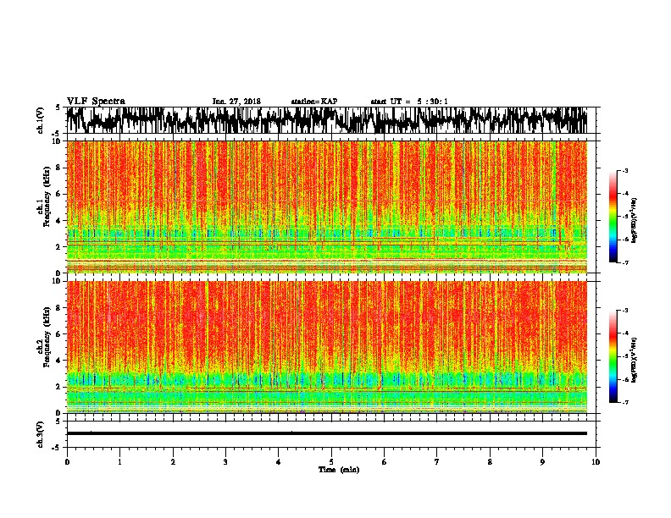The height and width of the screenshot is (518, 671).
Task: Click the ch.2 colorbar log(PSD) units label
Action: tap(635, 359)
